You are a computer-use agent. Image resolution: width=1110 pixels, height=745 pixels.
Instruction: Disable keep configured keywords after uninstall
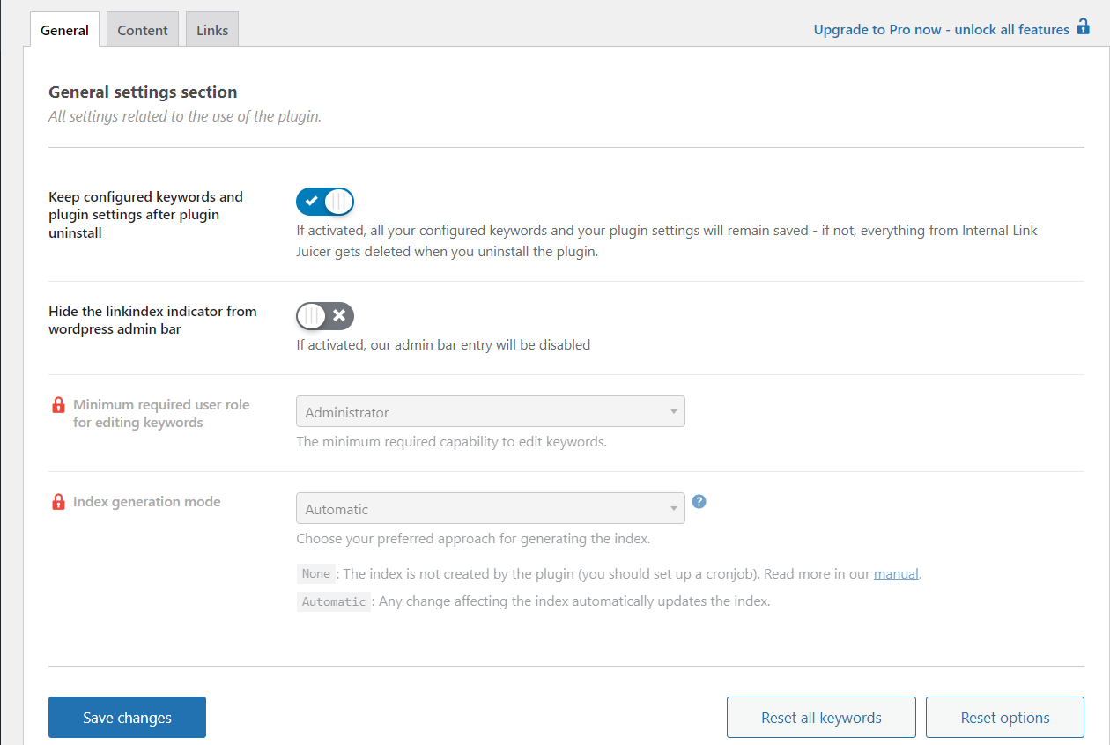tap(325, 202)
